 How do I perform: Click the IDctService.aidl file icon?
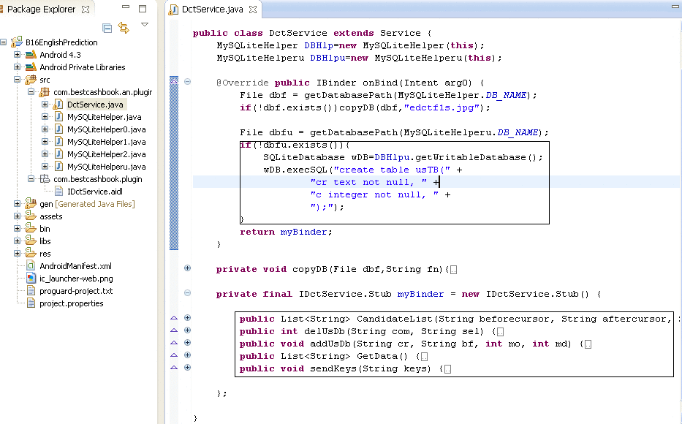tap(58, 192)
